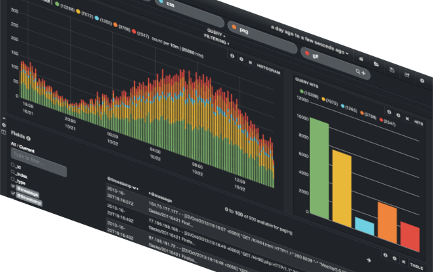Click the HISTOGRAM panel label
The height and width of the screenshot is (272, 433).
tap(269, 69)
